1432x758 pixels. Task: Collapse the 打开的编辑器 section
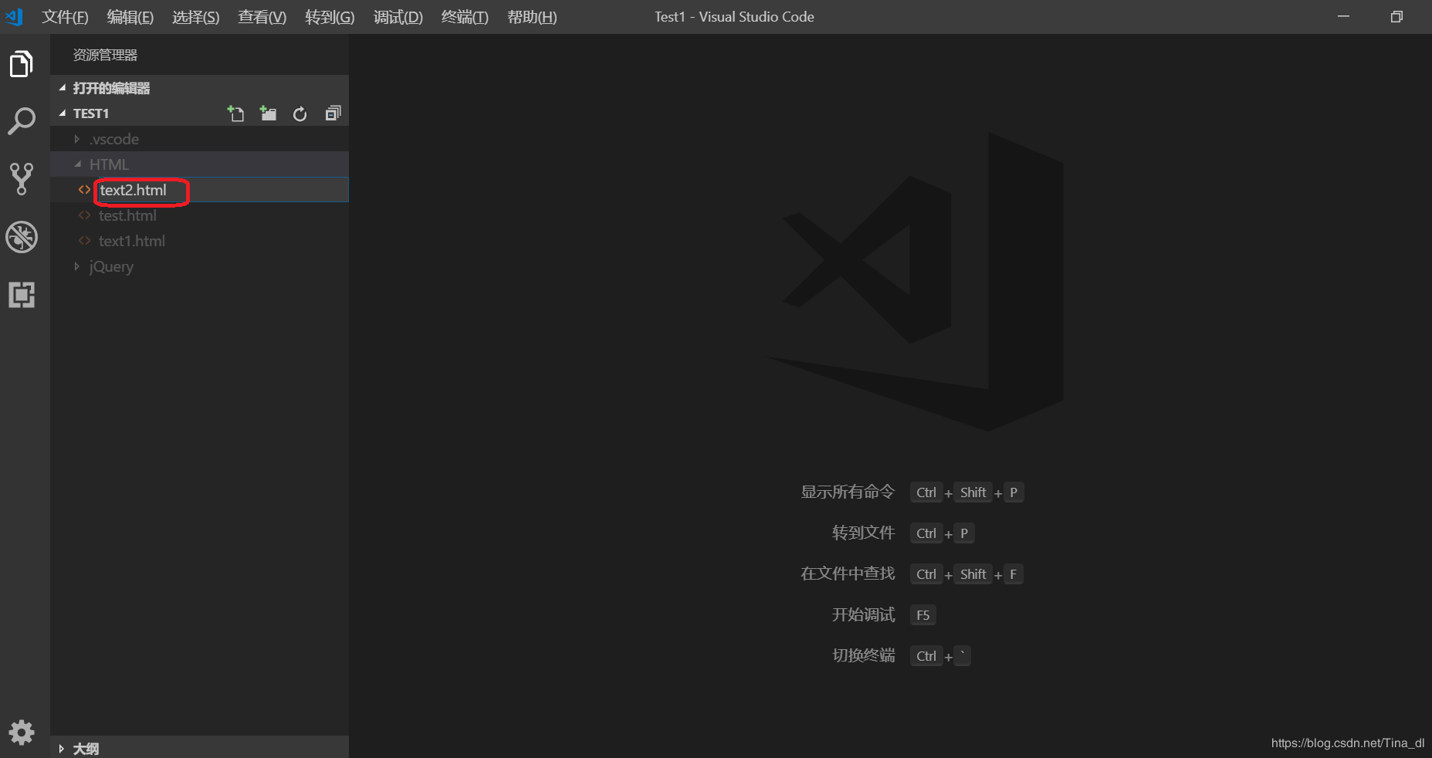coord(111,88)
